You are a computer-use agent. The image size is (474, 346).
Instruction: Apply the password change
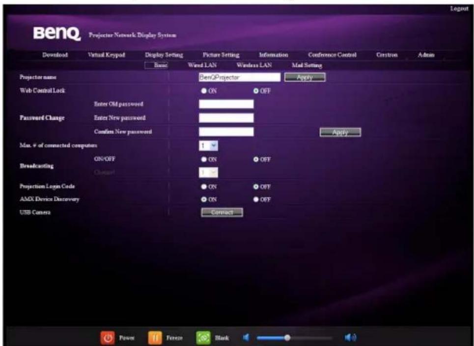pyautogui.click(x=340, y=132)
